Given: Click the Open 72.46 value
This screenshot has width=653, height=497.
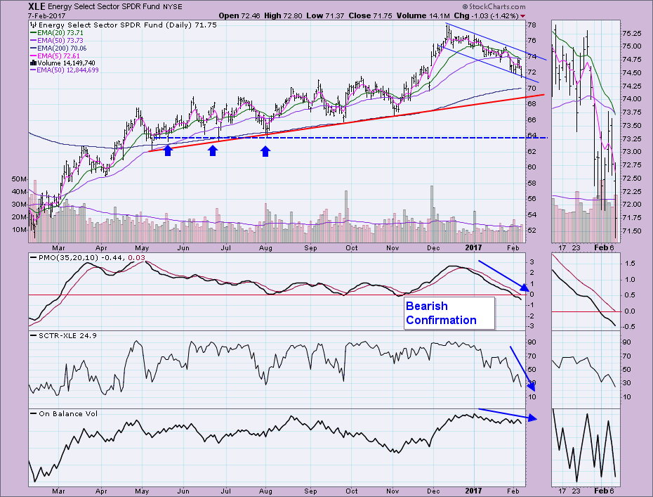Looking at the screenshot, I should pyautogui.click(x=239, y=15).
